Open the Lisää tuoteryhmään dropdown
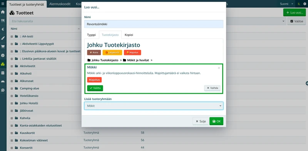Screen dimensions: 308x151 154,106
